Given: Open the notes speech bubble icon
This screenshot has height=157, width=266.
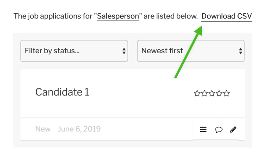Looking at the screenshot, I should pyautogui.click(x=219, y=130).
